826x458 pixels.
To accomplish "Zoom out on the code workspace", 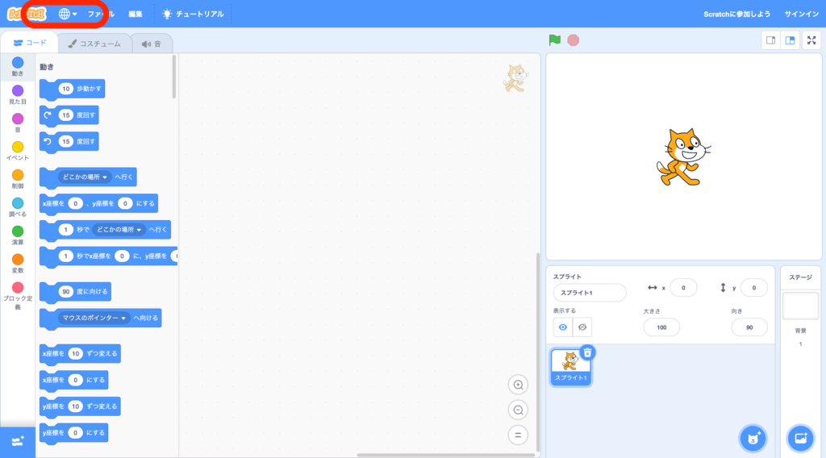I will coord(518,410).
